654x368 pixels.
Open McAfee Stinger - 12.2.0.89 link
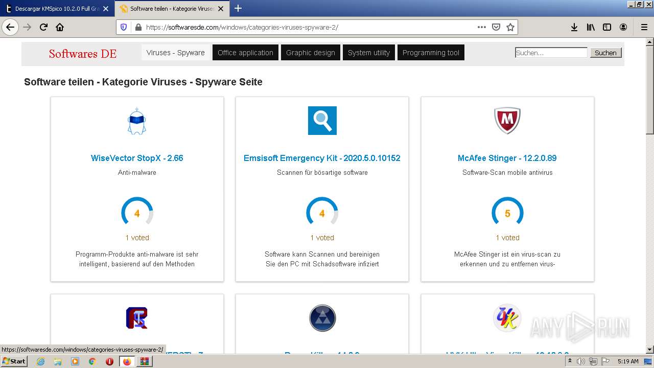pos(507,158)
